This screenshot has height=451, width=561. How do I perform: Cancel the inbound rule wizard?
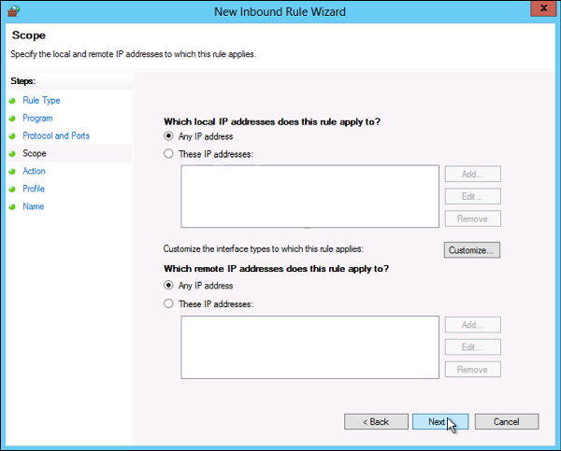(x=507, y=422)
